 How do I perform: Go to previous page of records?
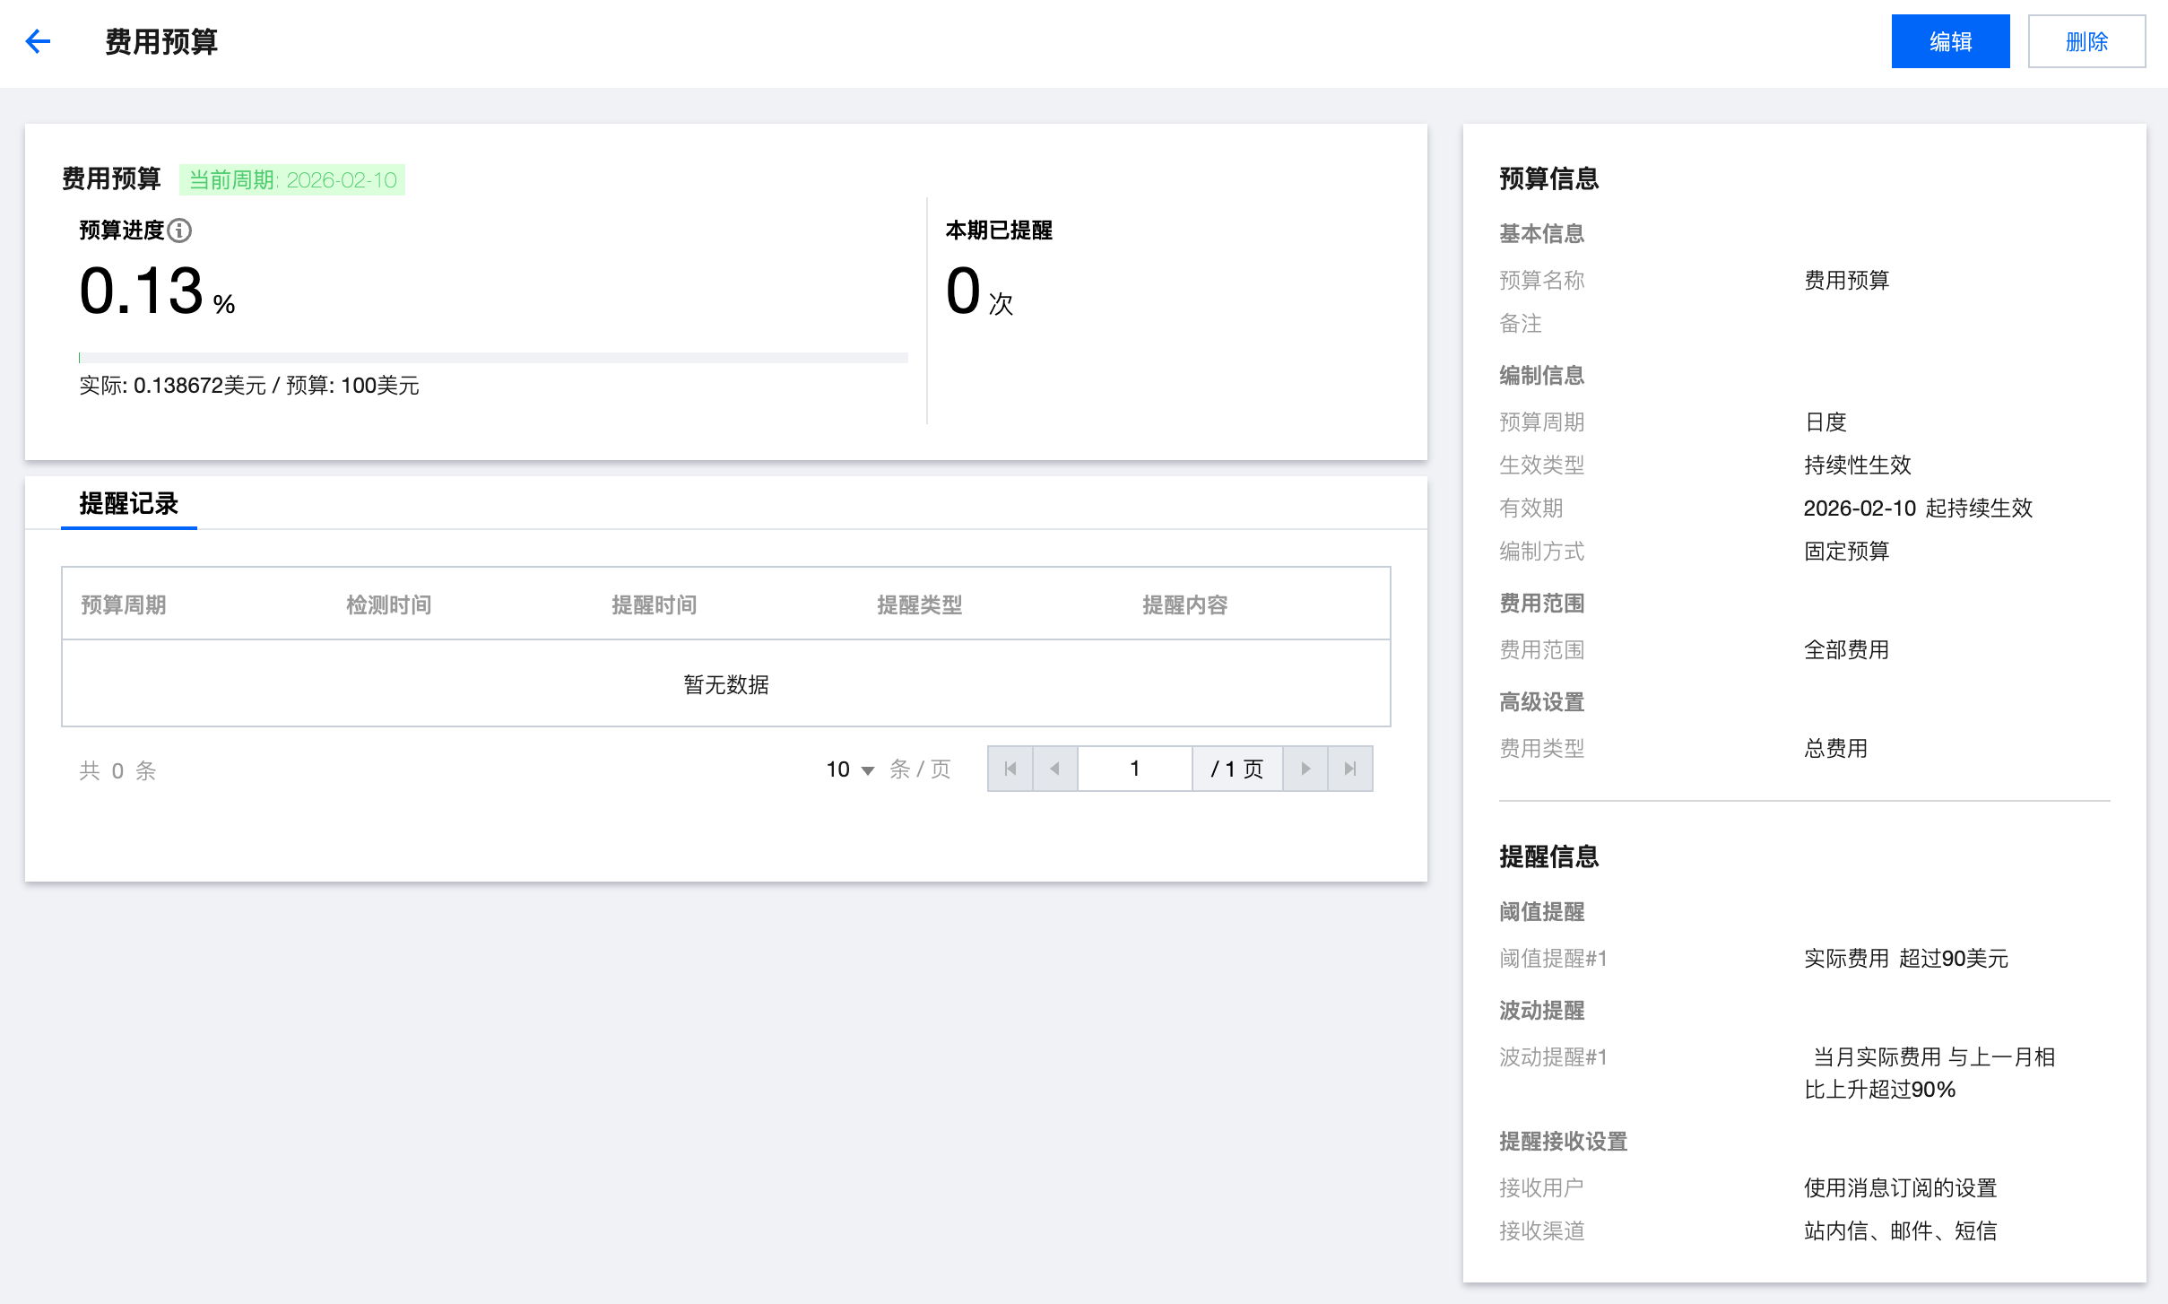click(x=1055, y=769)
